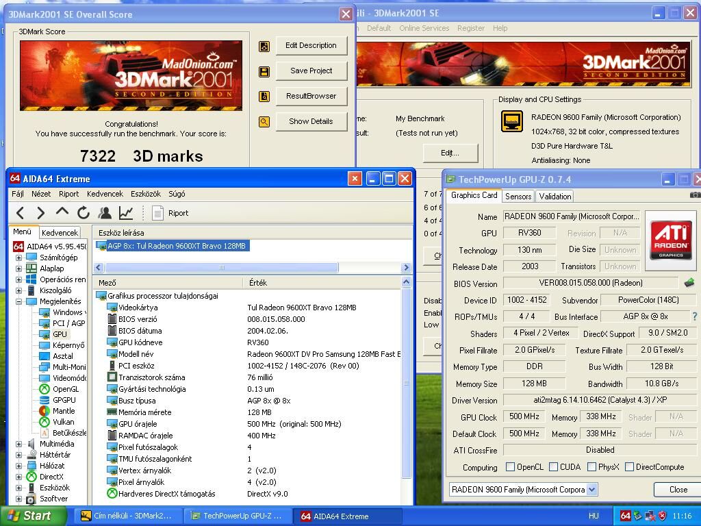Click the red AIDA64 extra title button
Image resolution: width=701 pixels, height=526 pixels.
355,179
